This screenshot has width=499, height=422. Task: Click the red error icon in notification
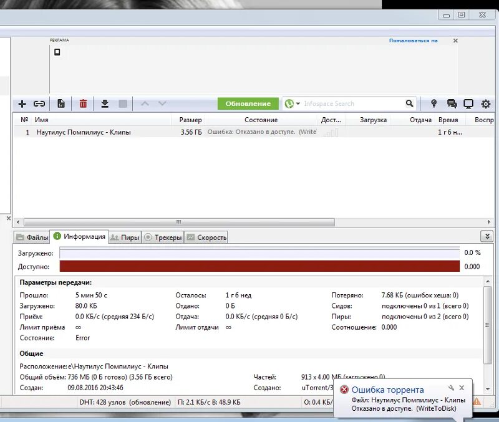coord(344,390)
